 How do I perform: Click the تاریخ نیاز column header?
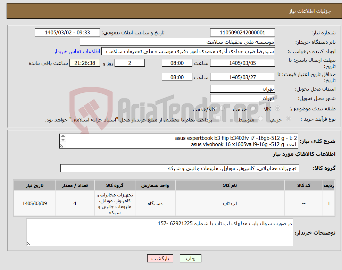[34, 185]
